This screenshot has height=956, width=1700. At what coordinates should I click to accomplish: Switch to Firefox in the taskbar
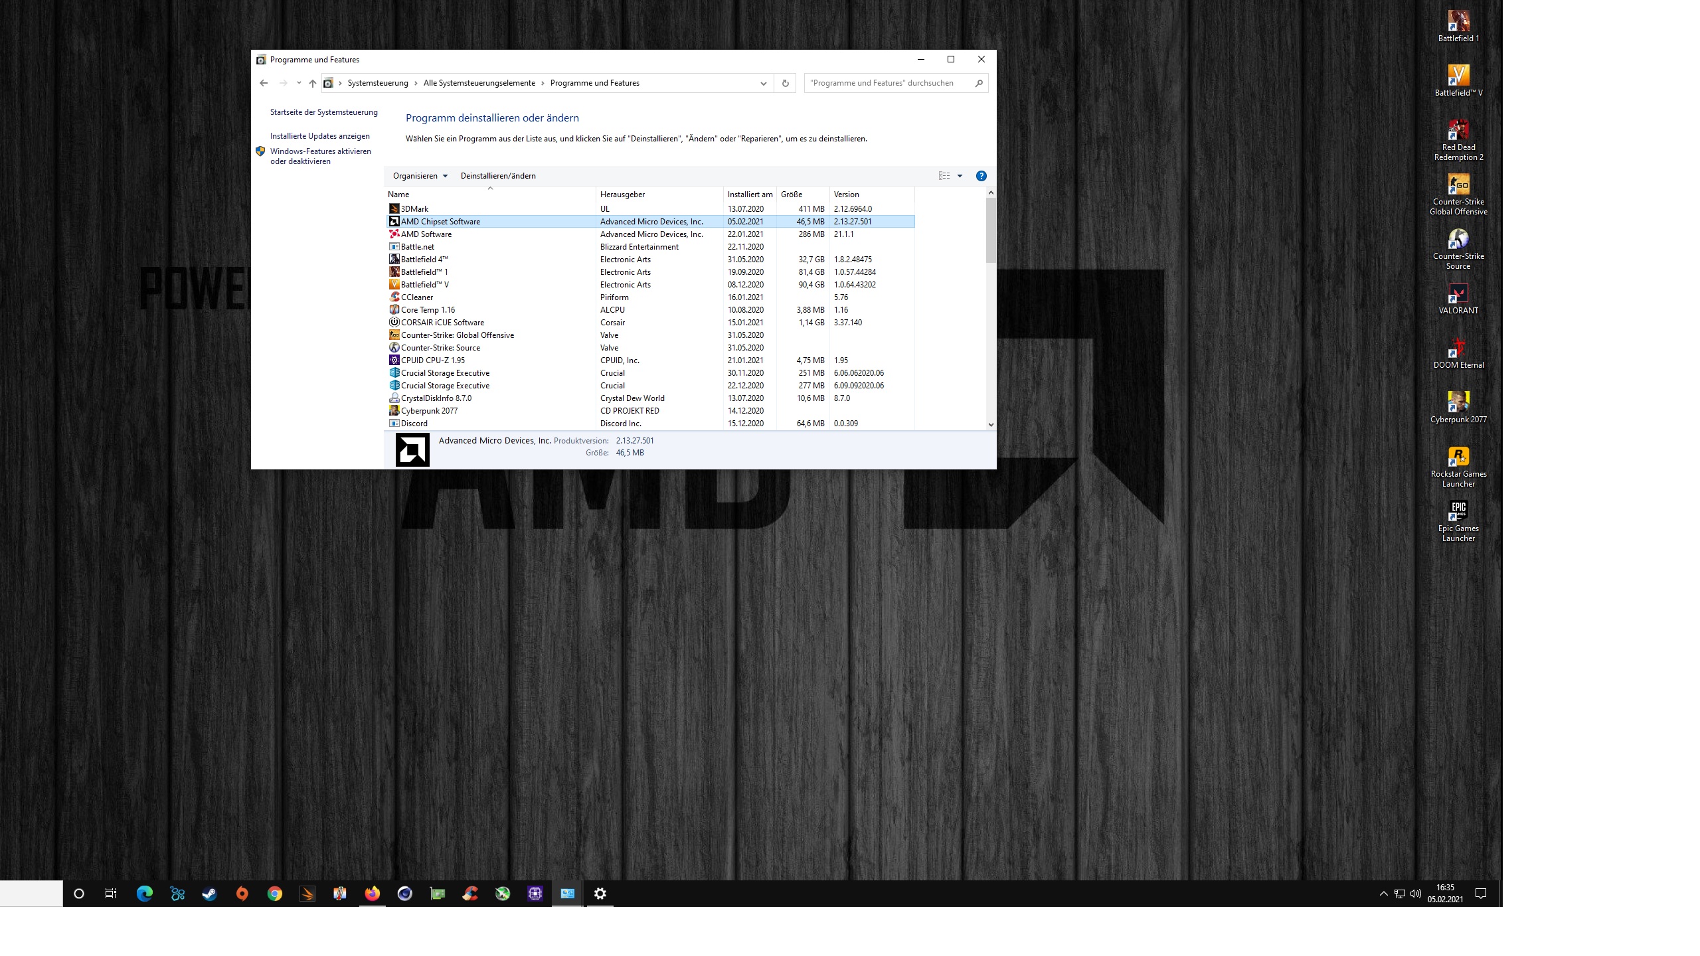(x=372, y=894)
